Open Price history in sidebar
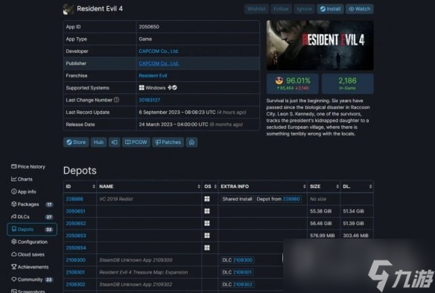 point(28,167)
